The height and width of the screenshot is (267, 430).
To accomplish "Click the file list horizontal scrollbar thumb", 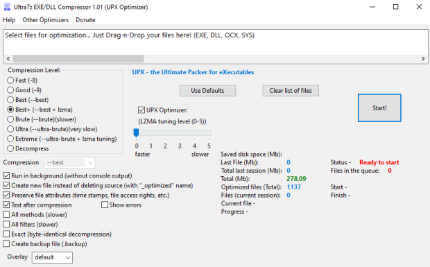I will pyautogui.click(x=78, y=59).
